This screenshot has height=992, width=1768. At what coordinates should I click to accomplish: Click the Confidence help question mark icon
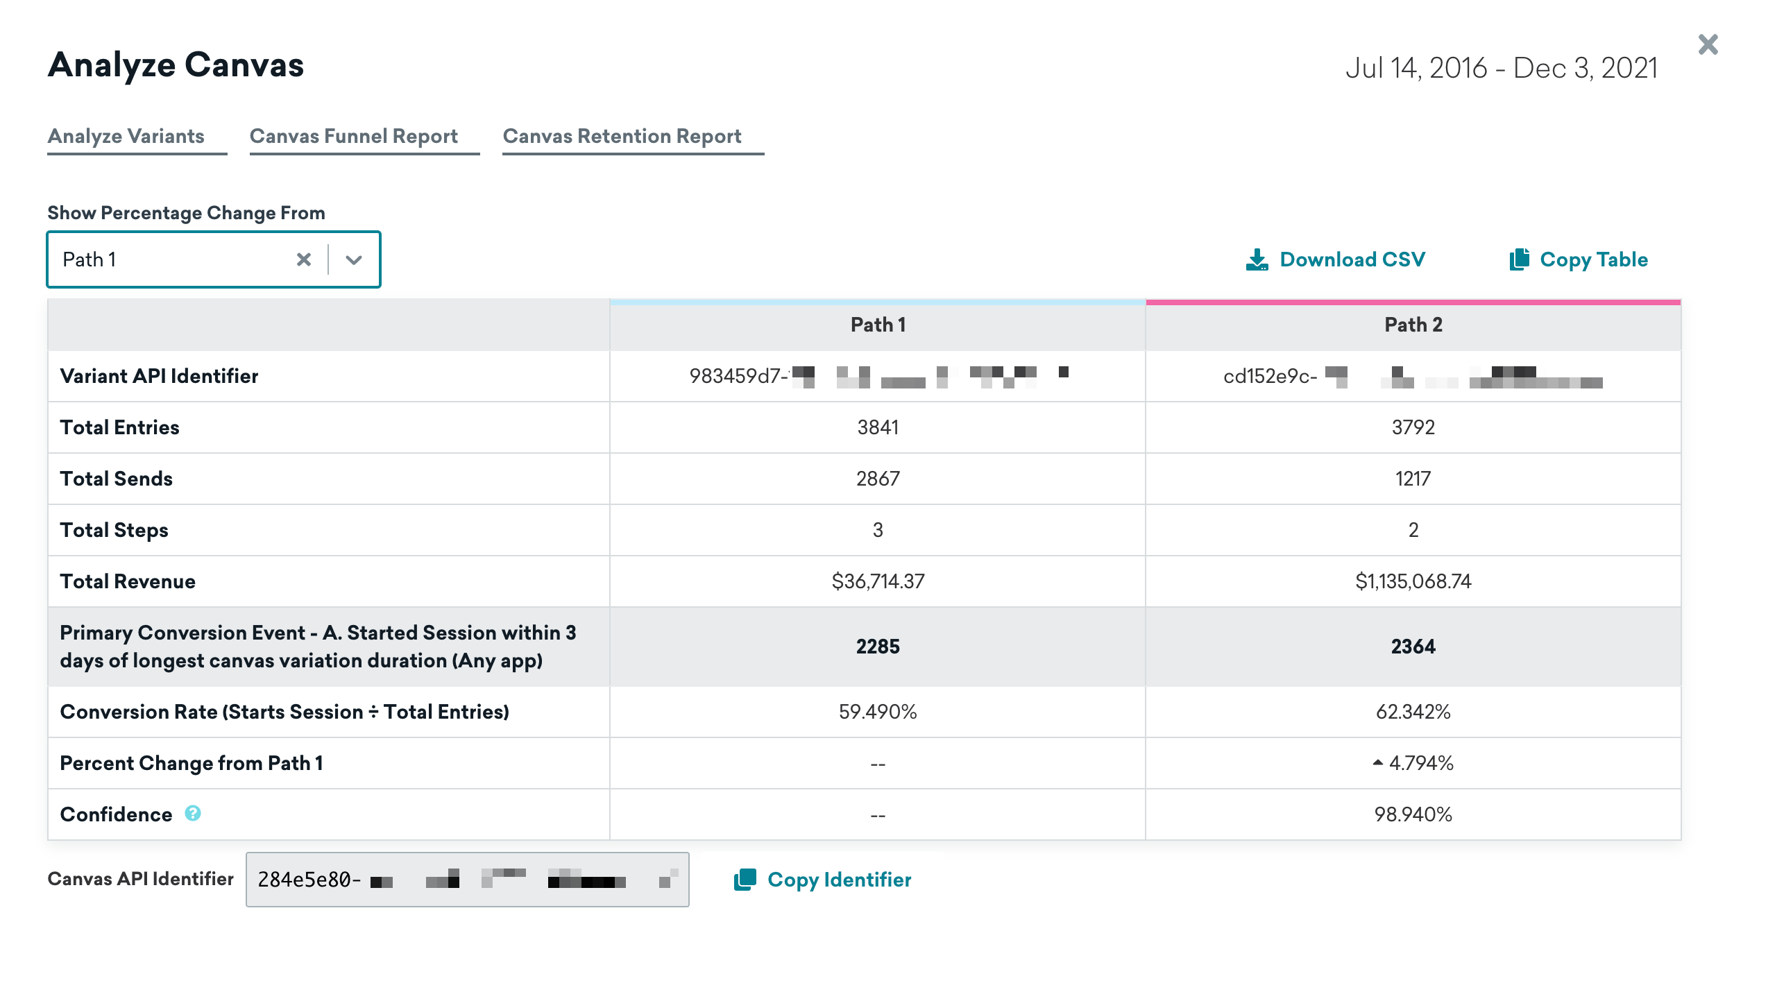(x=193, y=813)
